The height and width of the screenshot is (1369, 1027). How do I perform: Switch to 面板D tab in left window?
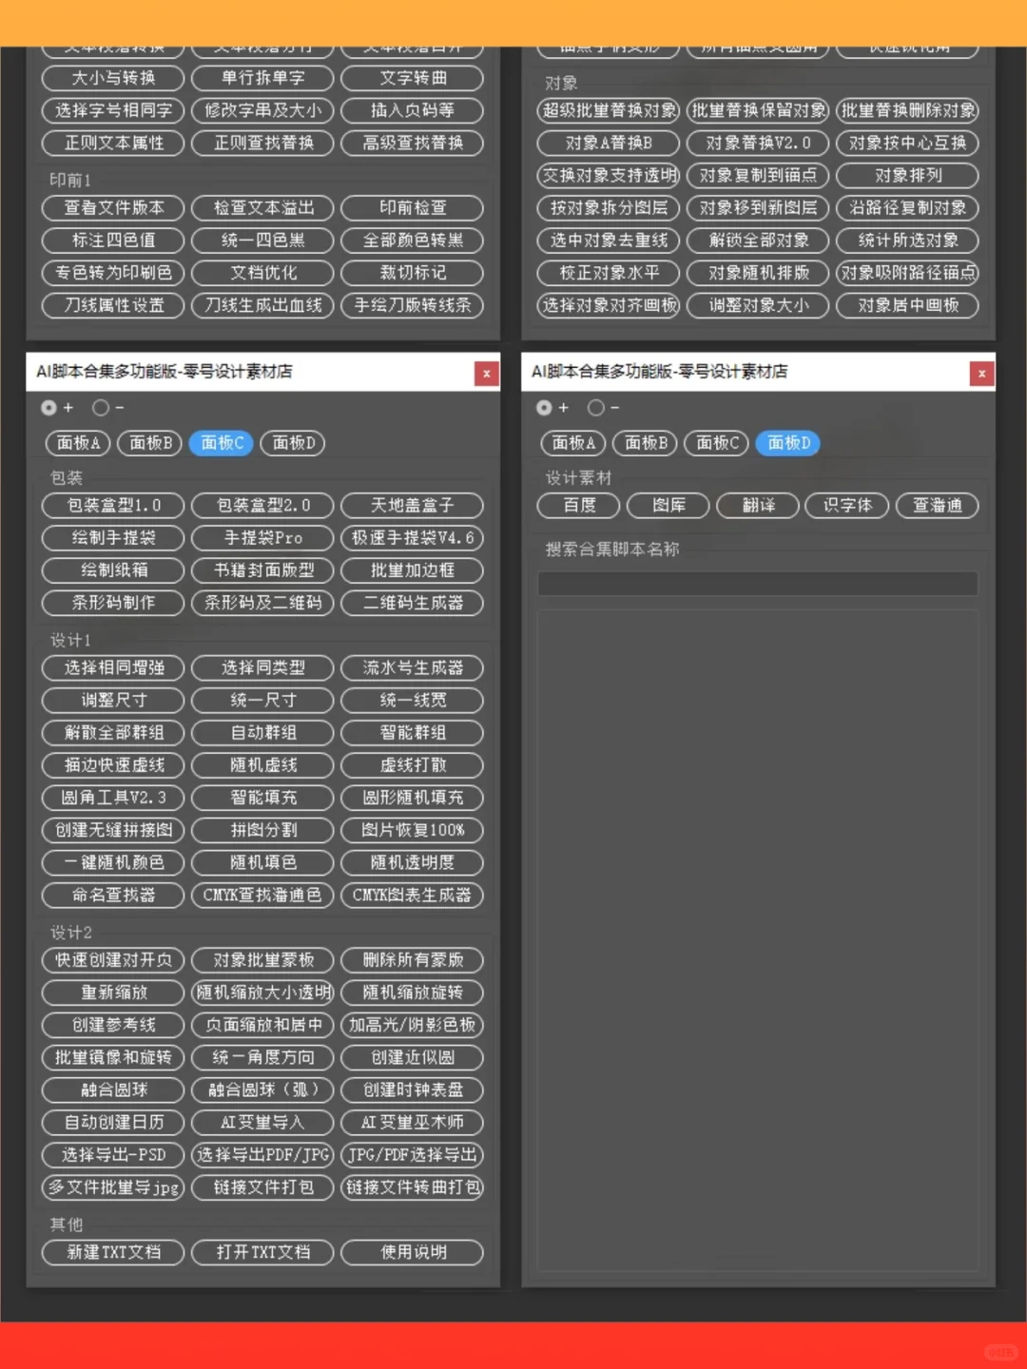[x=293, y=443]
